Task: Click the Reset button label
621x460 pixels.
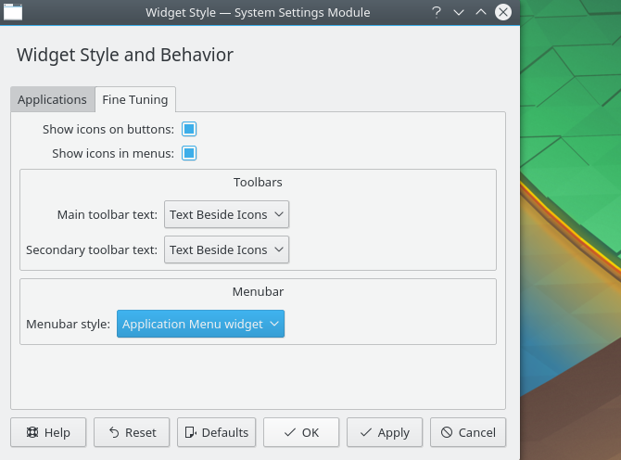Action: (x=141, y=432)
